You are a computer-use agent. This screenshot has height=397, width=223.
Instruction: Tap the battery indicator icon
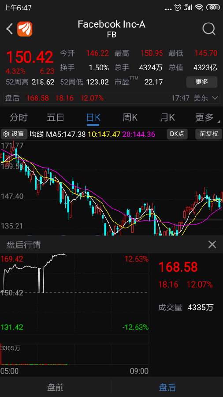click(x=213, y=7)
